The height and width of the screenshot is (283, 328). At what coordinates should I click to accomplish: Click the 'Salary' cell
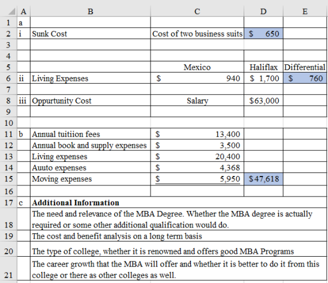pos(197,101)
